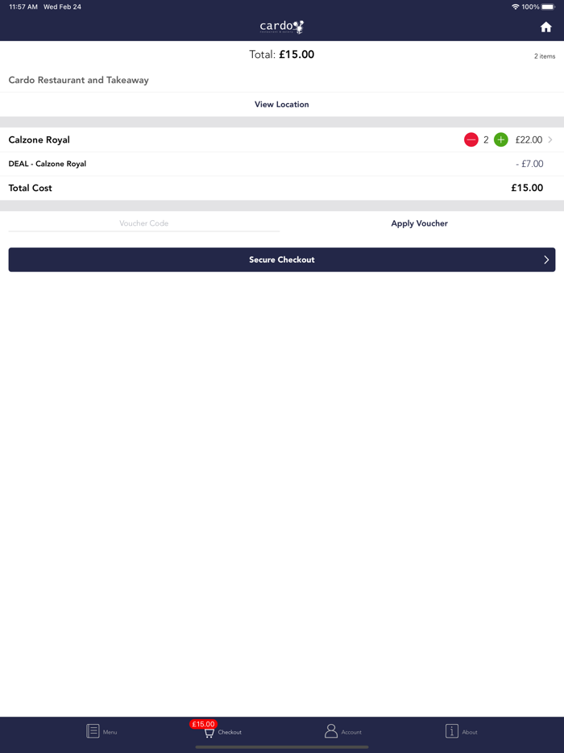This screenshot has width=564, height=753.
Task: Click View Location link
Action: [x=282, y=104]
